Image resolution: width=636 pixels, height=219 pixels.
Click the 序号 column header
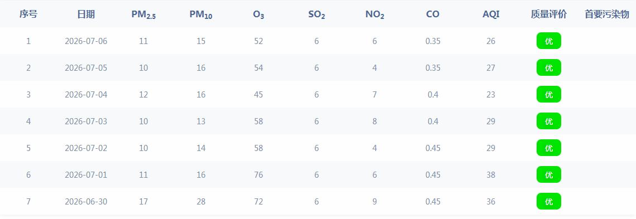28,14
